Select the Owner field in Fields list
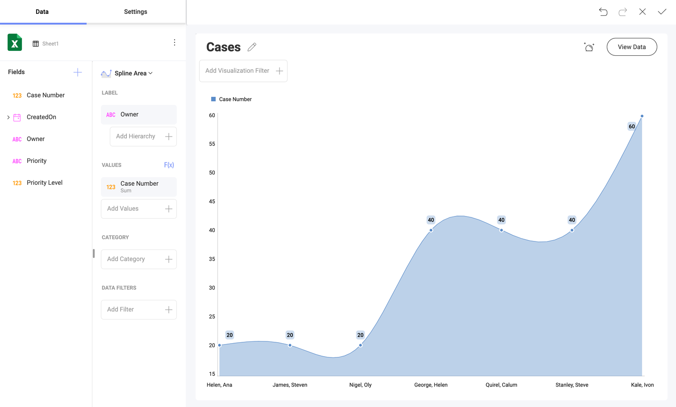Screen dimensions: 676x407 36,139
